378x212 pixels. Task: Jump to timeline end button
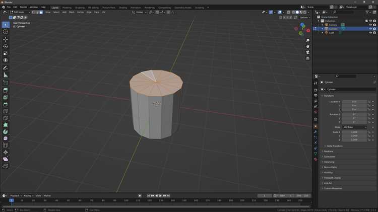click(168, 196)
